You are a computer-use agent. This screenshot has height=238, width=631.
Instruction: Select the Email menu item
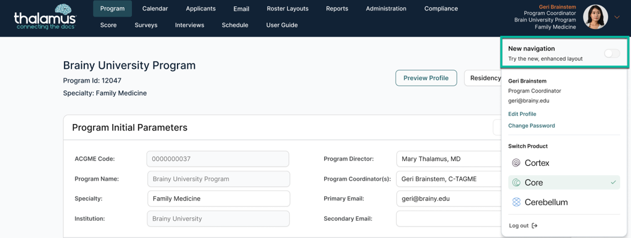pos(241,9)
